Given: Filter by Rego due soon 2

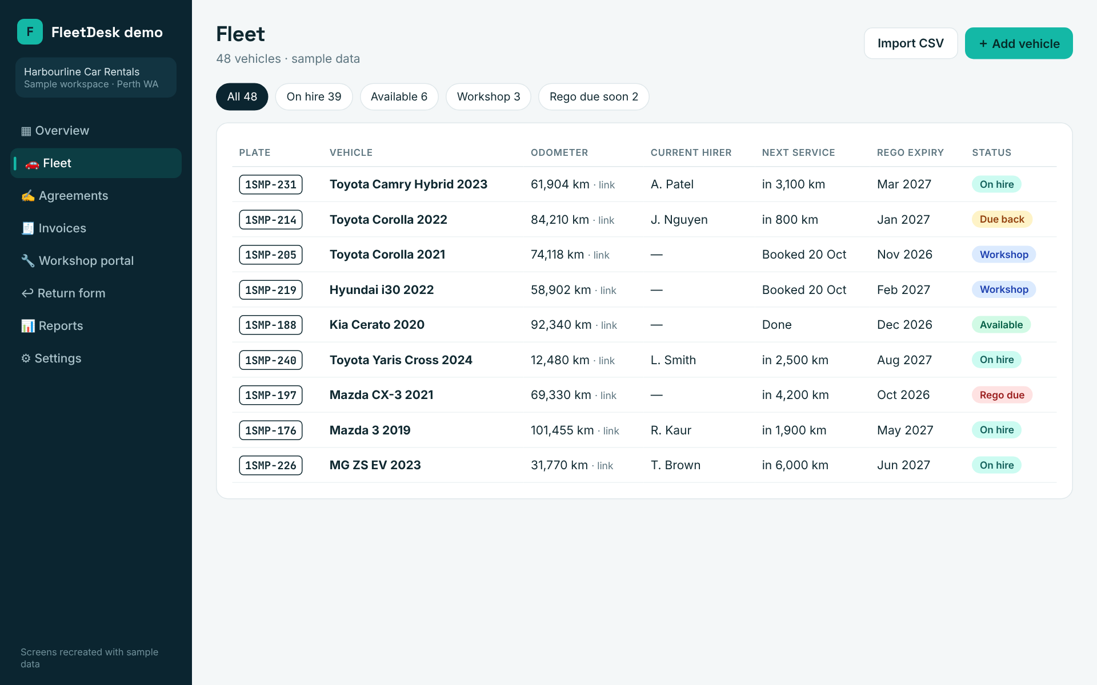Looking at the screenshot, I should 594,97.
